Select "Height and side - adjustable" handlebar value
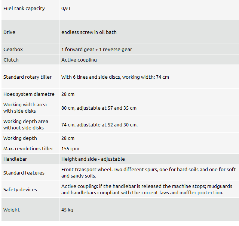The image size is (239, 226). pyautogui.click(x=93, y=159)
